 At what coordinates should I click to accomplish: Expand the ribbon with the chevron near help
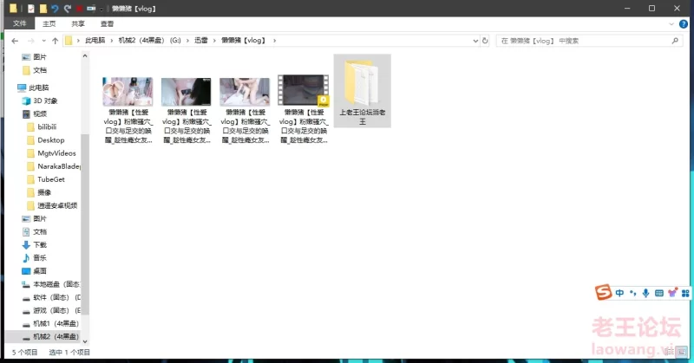coord(671,24)
